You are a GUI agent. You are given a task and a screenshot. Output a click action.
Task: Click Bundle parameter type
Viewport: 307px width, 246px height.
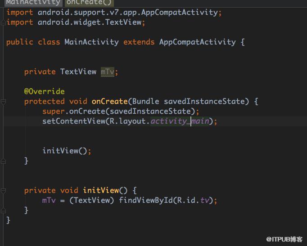146,101
